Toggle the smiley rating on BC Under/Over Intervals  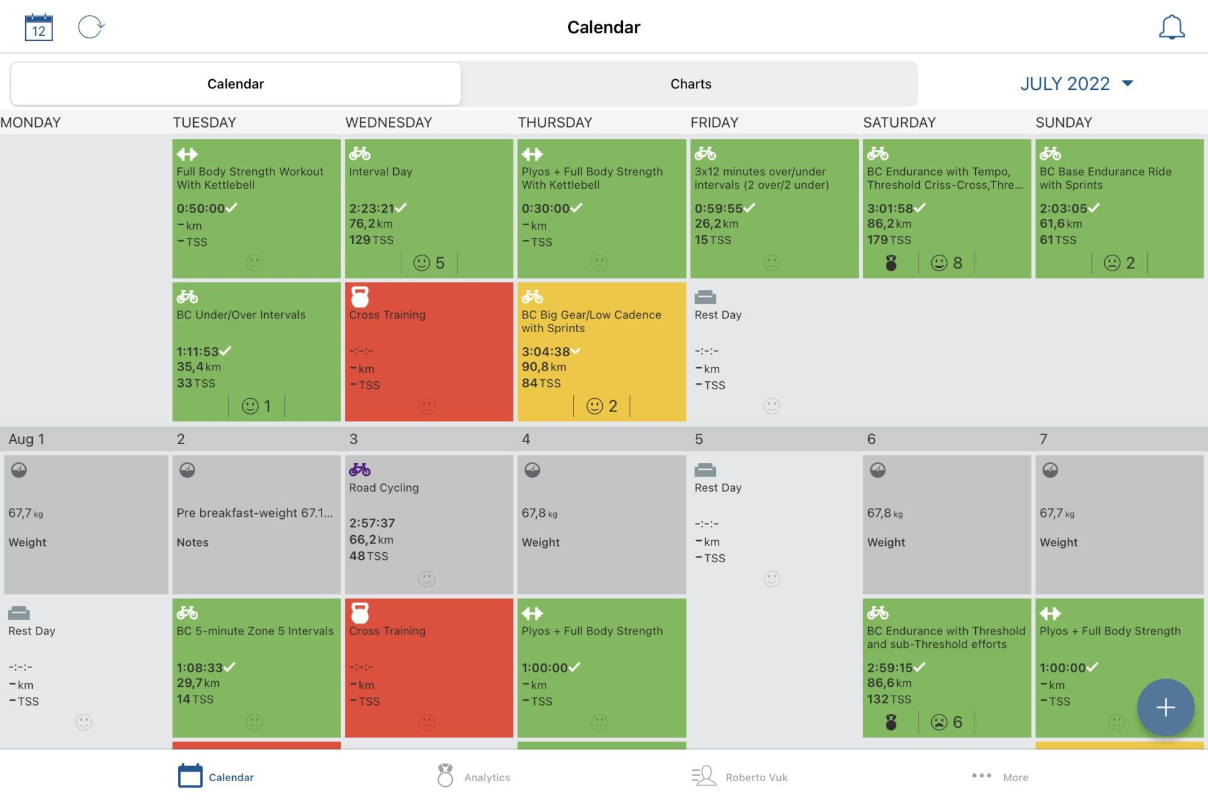[x=250, y=406]
